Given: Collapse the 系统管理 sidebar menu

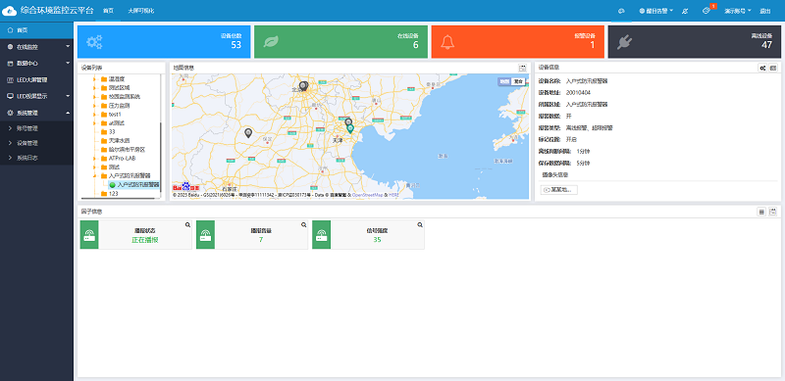Looking at the screenshot, I should pyautogui.click(x=36, y=113).
